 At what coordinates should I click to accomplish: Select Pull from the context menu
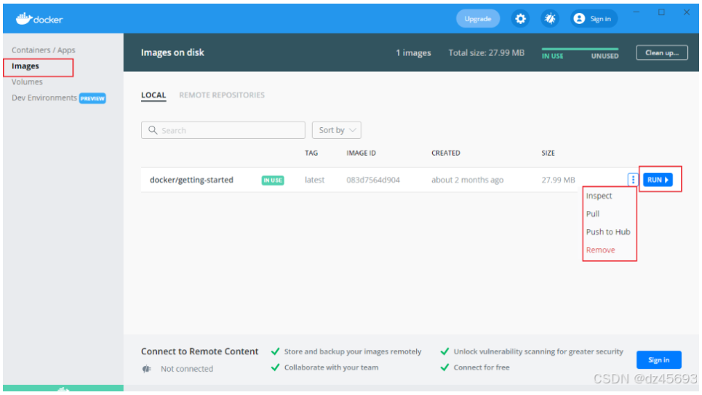[x=593, y=214]
